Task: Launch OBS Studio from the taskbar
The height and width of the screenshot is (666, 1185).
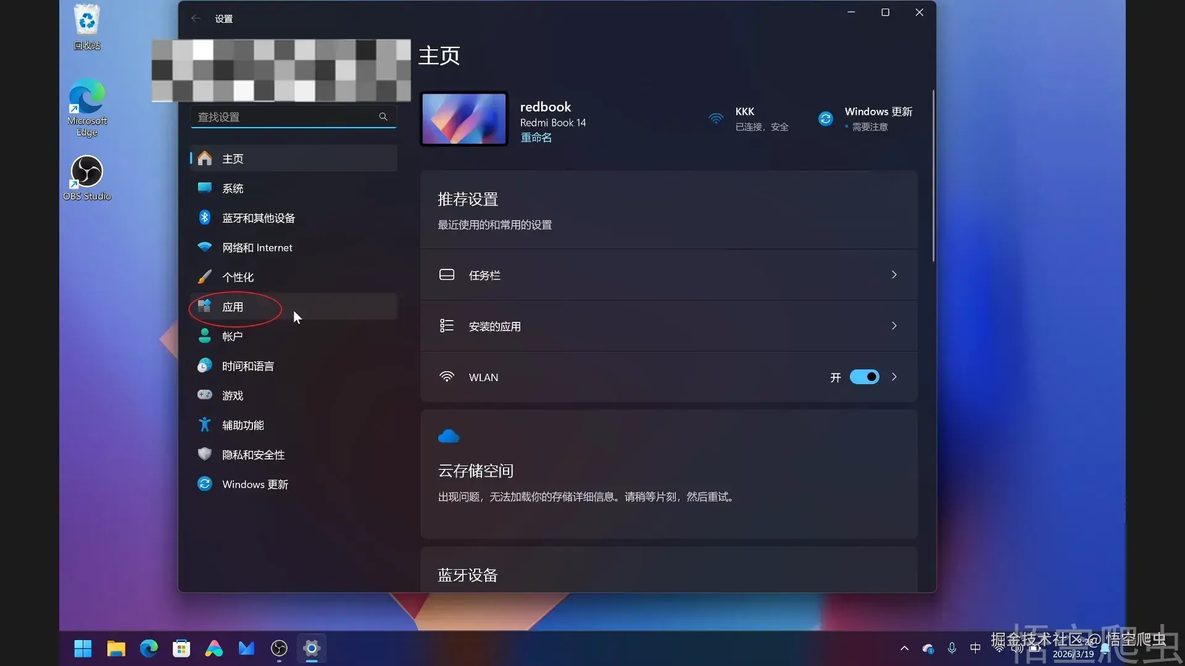Action: coord(278,648)
